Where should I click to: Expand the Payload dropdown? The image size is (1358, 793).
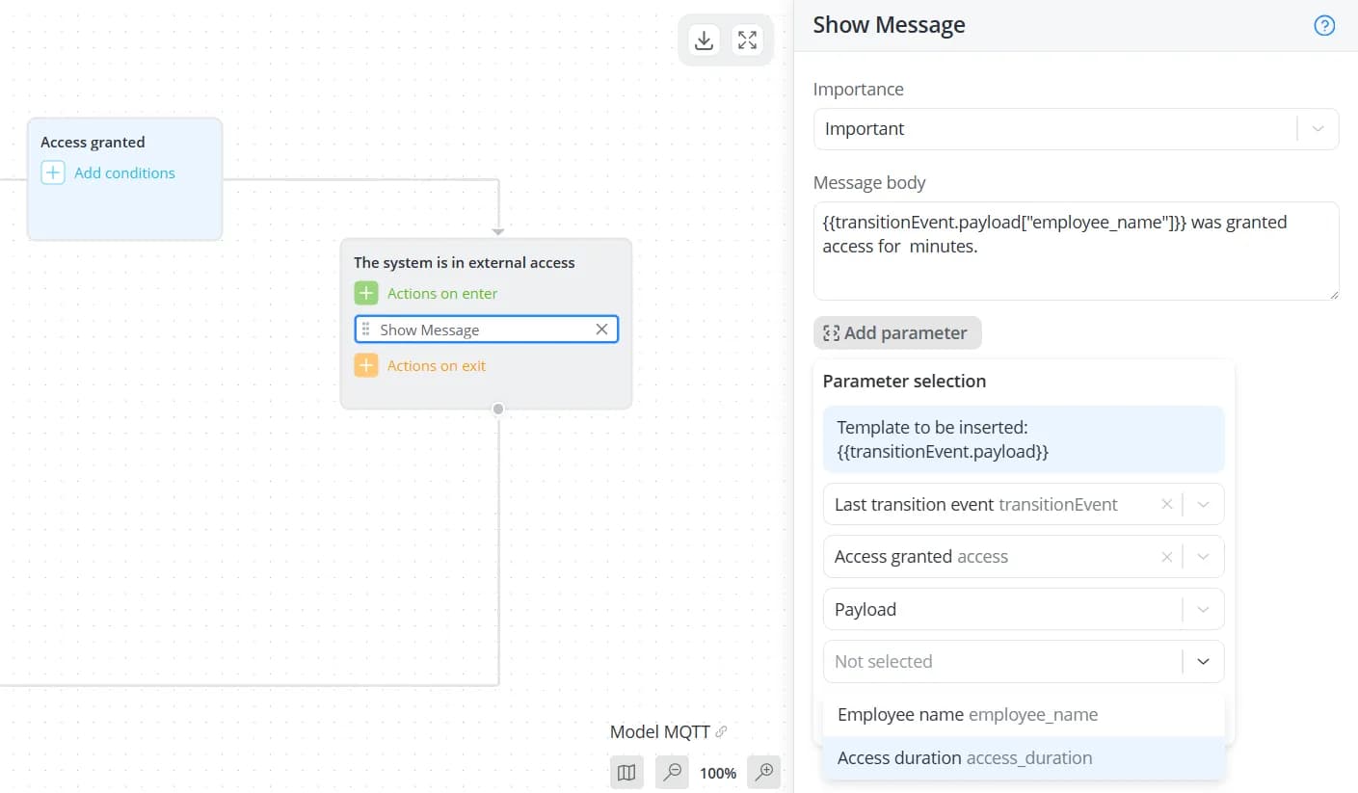pyautogui.click(x=1203, y=609)
